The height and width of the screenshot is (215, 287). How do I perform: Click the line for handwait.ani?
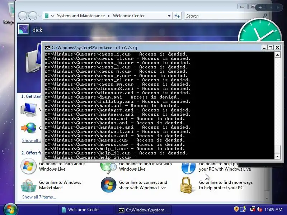click(x=118, y=132)
